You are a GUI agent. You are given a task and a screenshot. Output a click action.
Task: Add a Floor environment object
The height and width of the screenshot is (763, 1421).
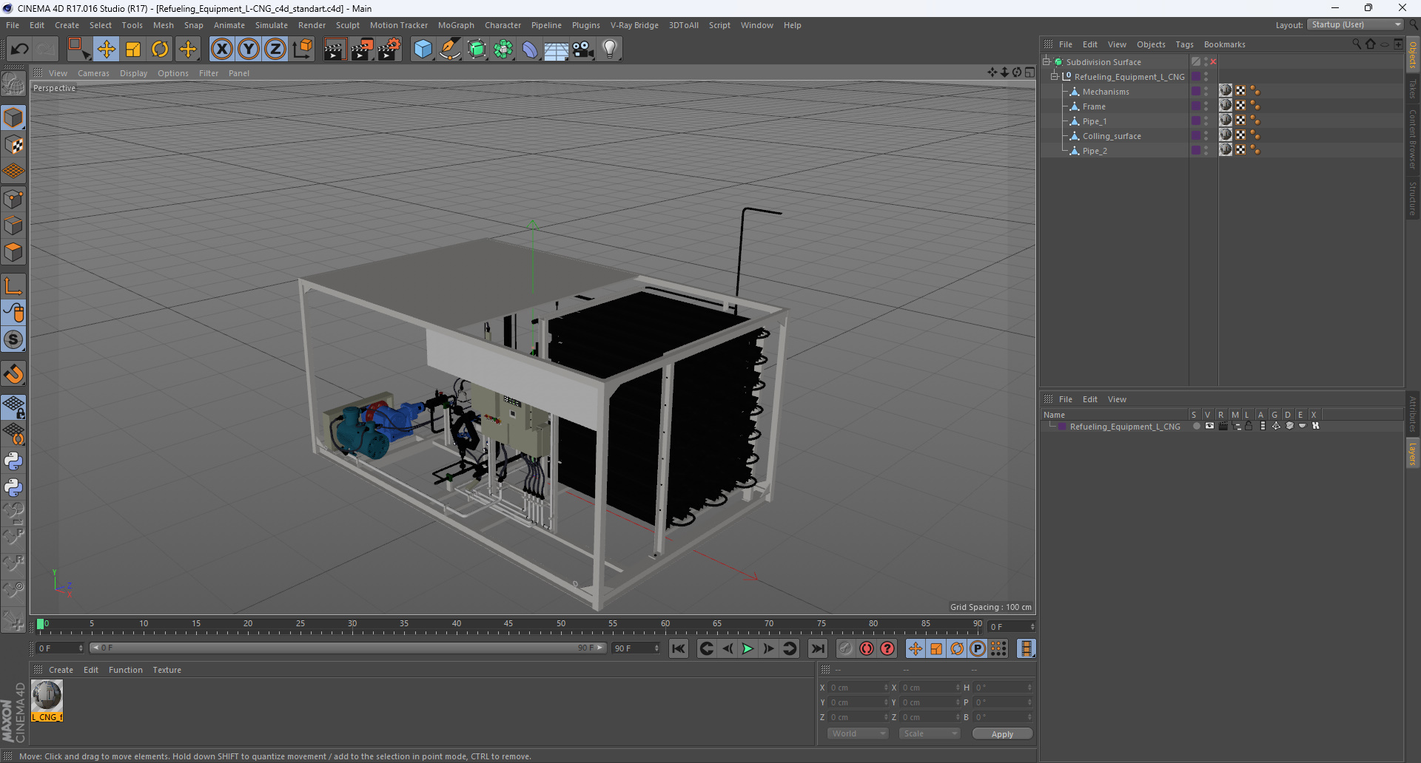557,50
